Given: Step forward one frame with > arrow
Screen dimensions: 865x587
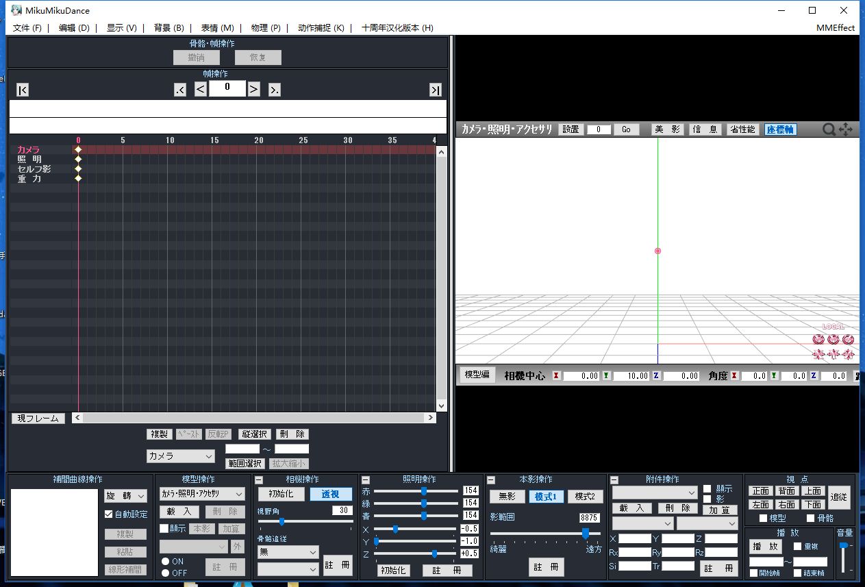Looking at the screenshot, I should pyautogui.click(x=254, y=89).
